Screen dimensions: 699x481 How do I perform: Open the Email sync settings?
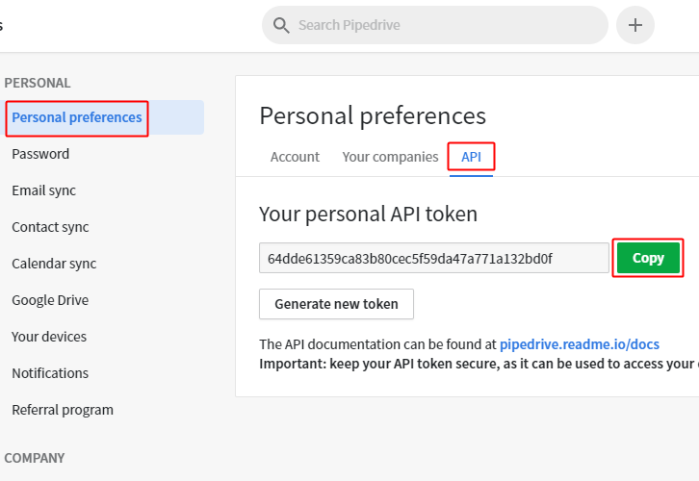43,190
